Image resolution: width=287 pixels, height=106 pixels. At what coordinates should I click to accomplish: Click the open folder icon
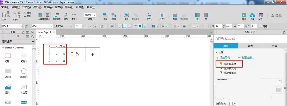coord(8,16)
